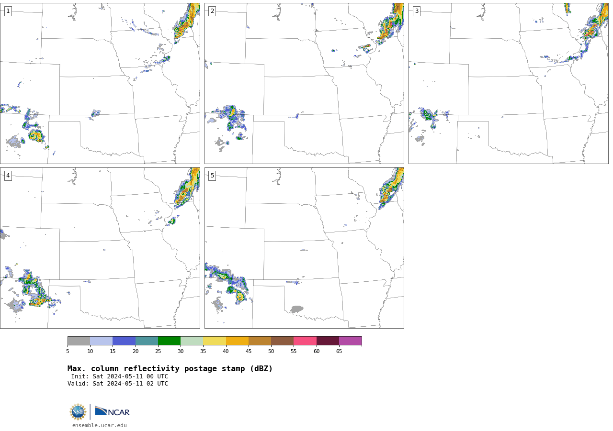Open ensemble member 1 reflectivity map
Screen dimensions: 613x431
pos(100,83)
